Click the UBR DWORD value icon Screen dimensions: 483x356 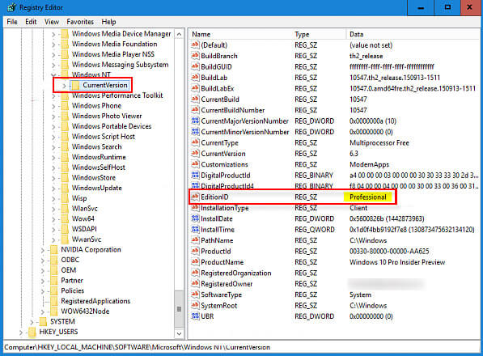195,316
